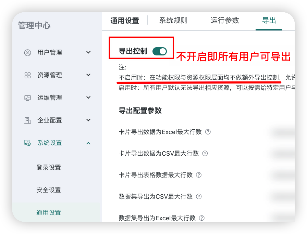This screenshot has width=307, height=234.
Task: Click the 数据集导出为Excel最大行数 label
Action: click(157, 218)
